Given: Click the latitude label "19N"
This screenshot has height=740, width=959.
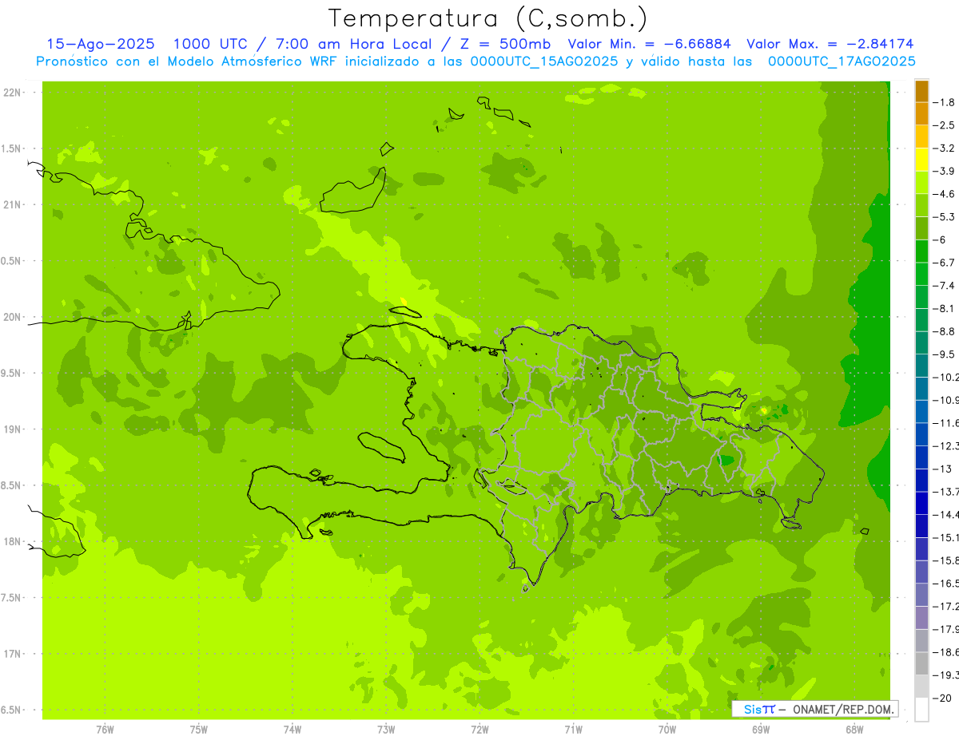Looking at the screenshot, I should coord(13,429).
